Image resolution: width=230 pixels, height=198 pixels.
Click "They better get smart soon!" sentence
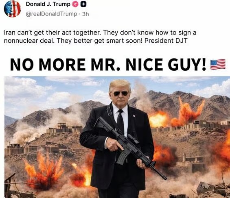pyautogui.click(x=100, y=41)
